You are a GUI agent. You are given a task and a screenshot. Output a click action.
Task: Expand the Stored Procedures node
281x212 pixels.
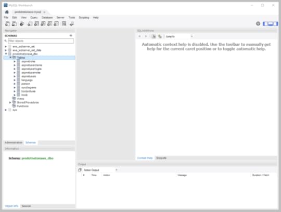point(10,102)
